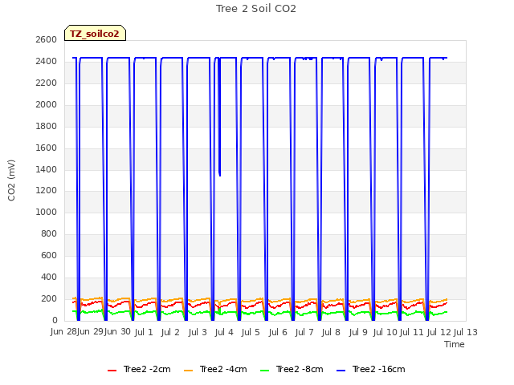Click the Jul 1 x-axis date label
The height and width of the screenshot is (385, 514).
[x=144, y=332]
